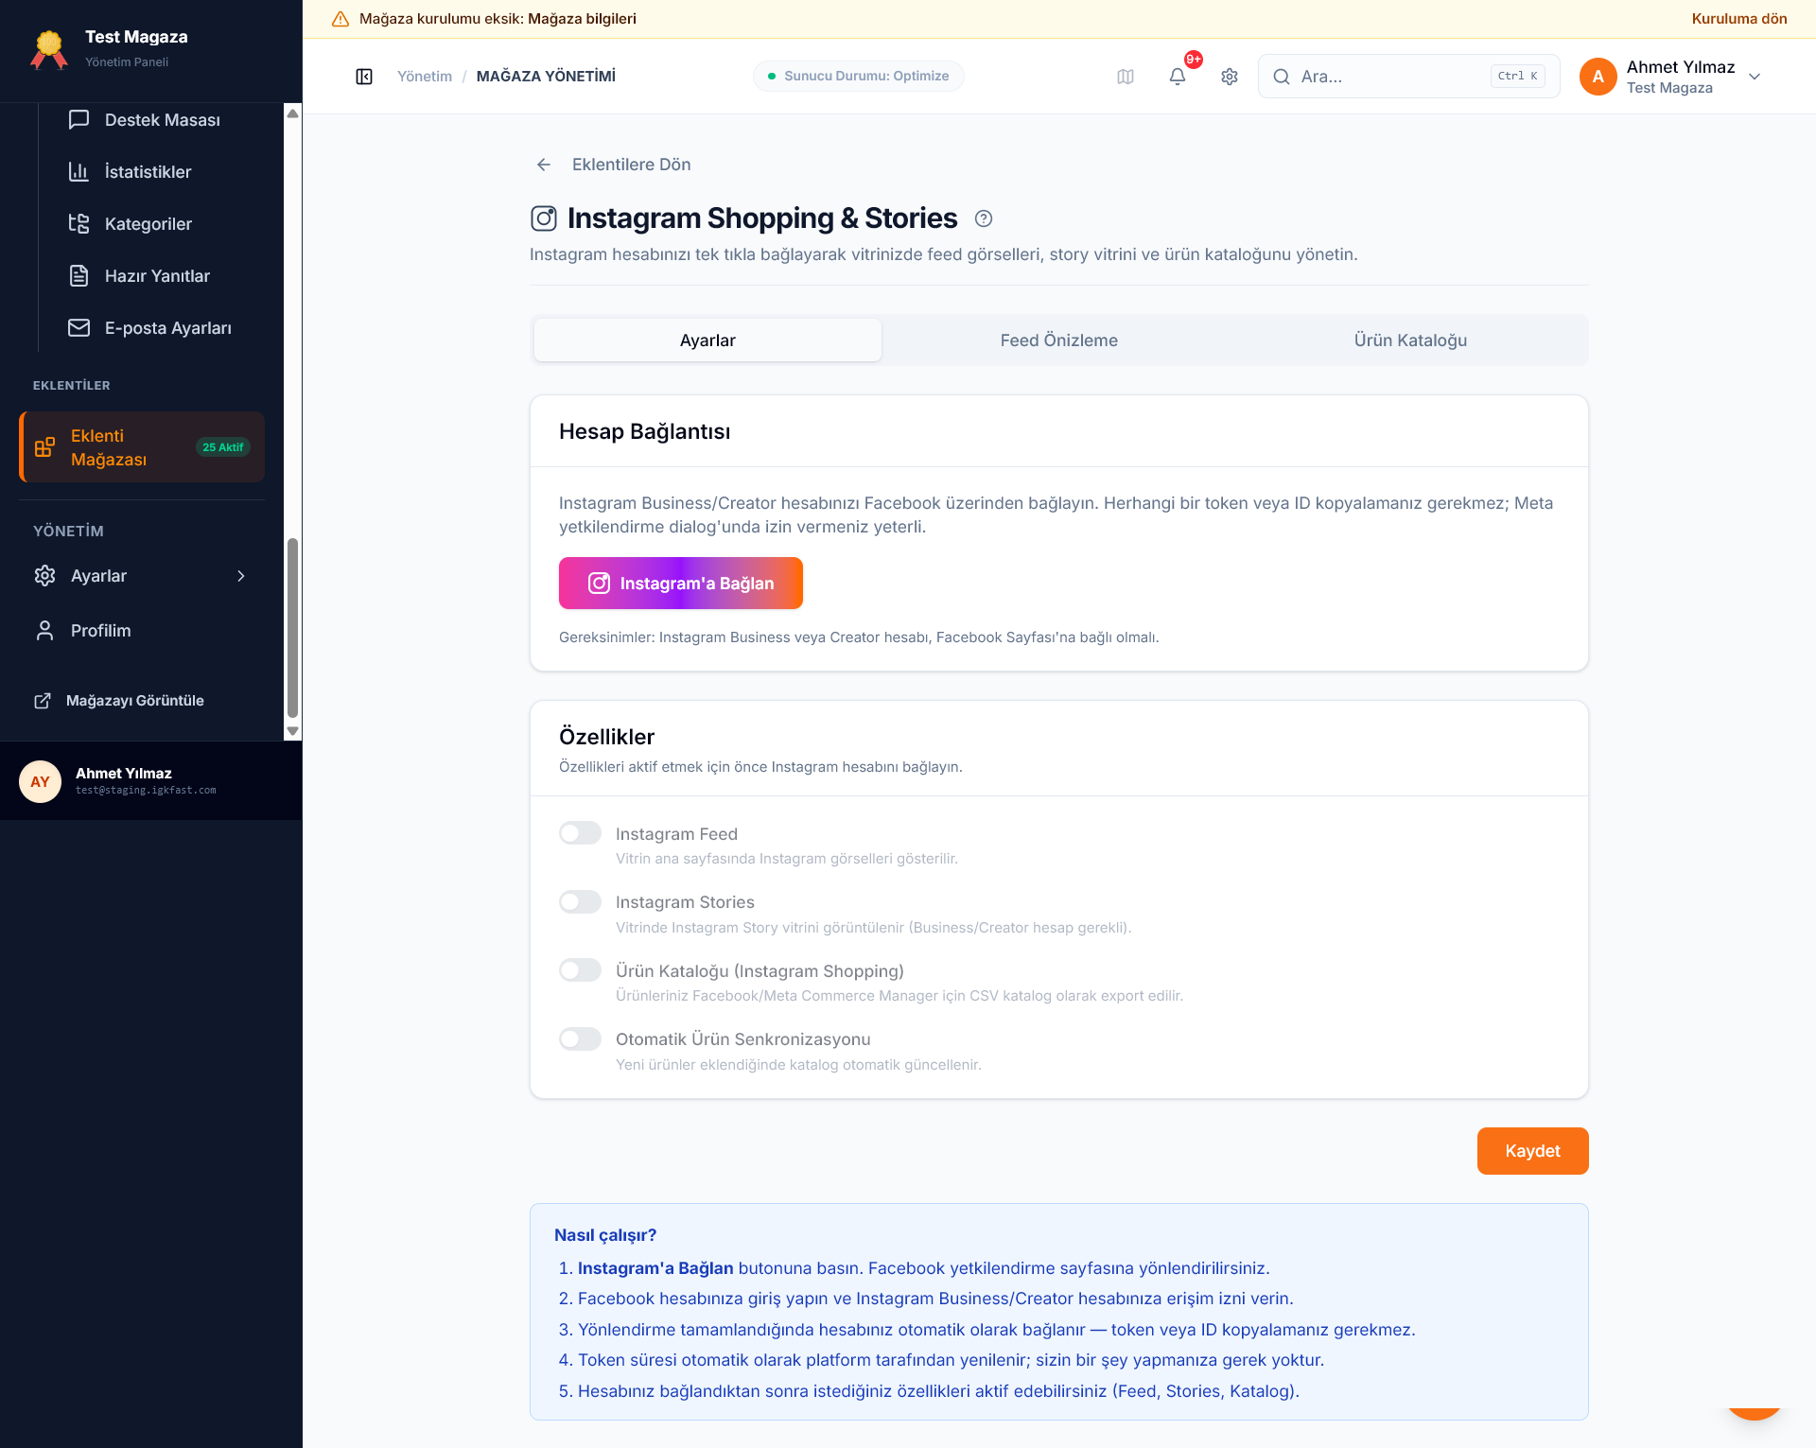Click the Ctrl K shortcut hint

click(1518, 77)
